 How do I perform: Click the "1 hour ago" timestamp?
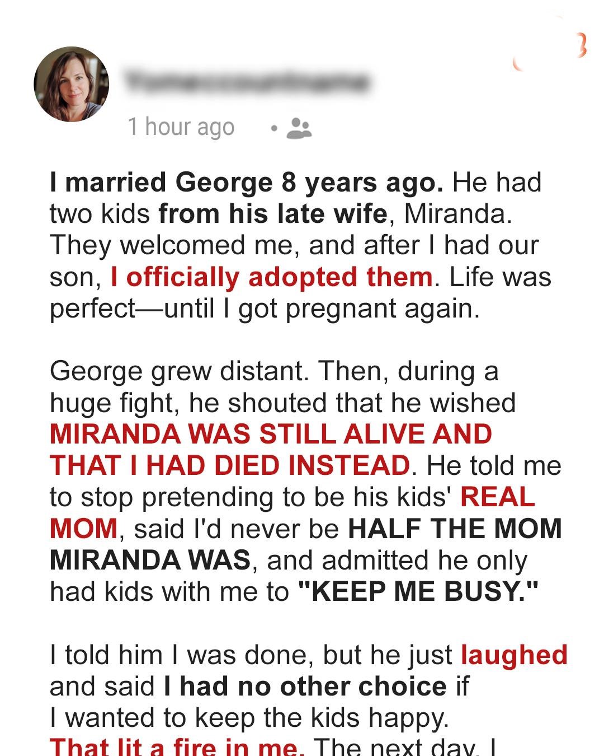181,127
